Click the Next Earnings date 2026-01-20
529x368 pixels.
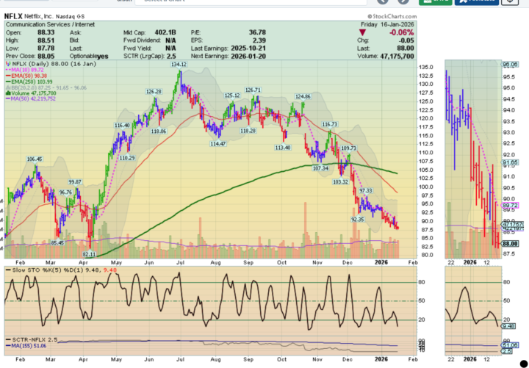pyautogui.click(x=248, y=56)
